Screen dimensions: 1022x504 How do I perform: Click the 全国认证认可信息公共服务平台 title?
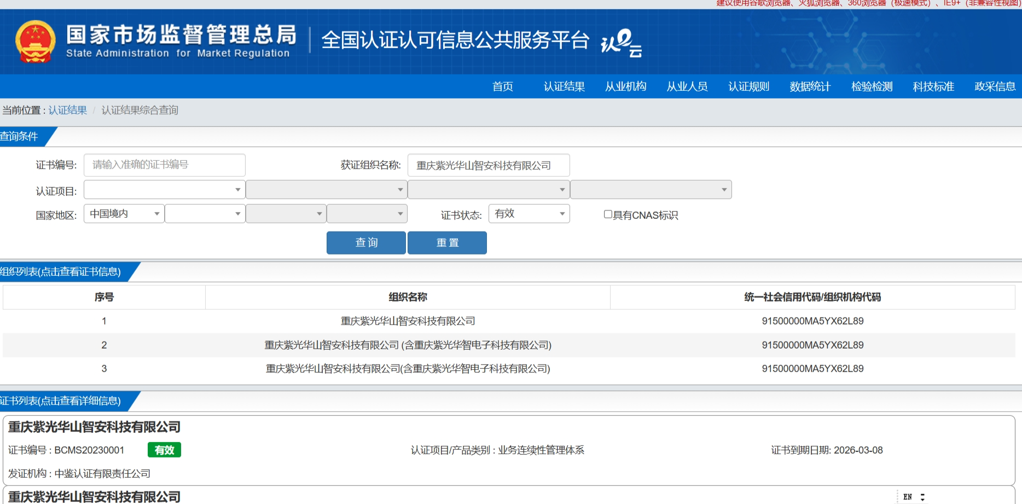coord(455,40)
